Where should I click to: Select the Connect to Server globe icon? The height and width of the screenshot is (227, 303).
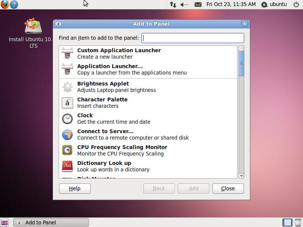67,135
